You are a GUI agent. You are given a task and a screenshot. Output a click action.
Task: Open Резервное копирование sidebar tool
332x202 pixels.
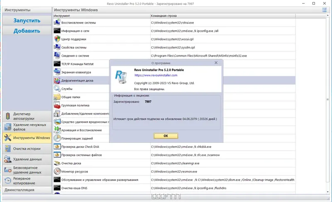(x=27, y=180)
